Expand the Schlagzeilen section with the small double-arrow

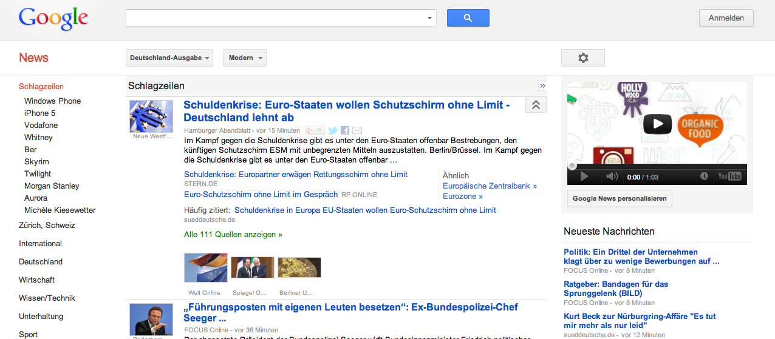(542, 86)
